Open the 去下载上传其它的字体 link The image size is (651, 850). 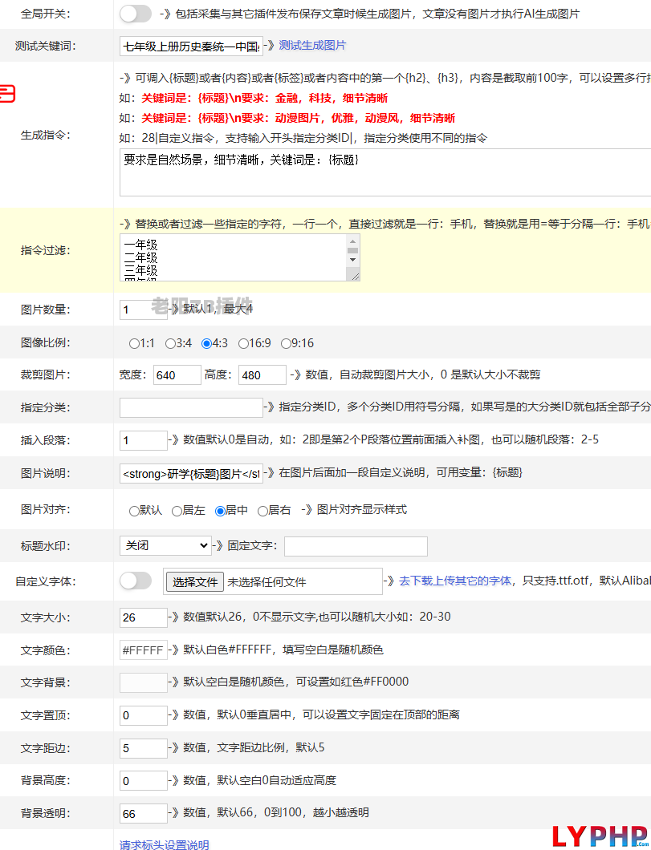coord(456,581)
